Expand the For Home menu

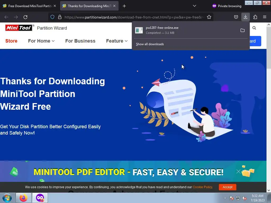click(x=41, y=41)
